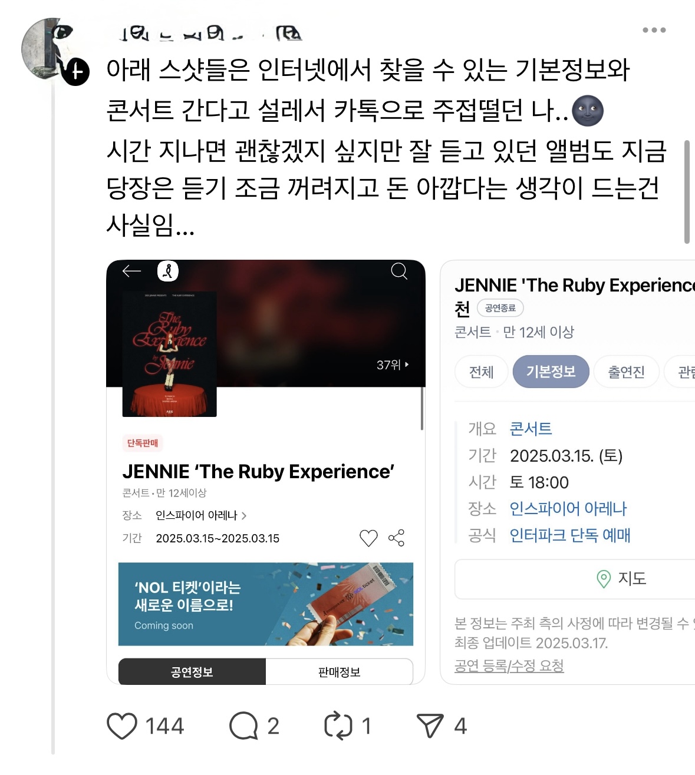
Task: Repost using the repost arrows icon
Action: tap(338, 726)
